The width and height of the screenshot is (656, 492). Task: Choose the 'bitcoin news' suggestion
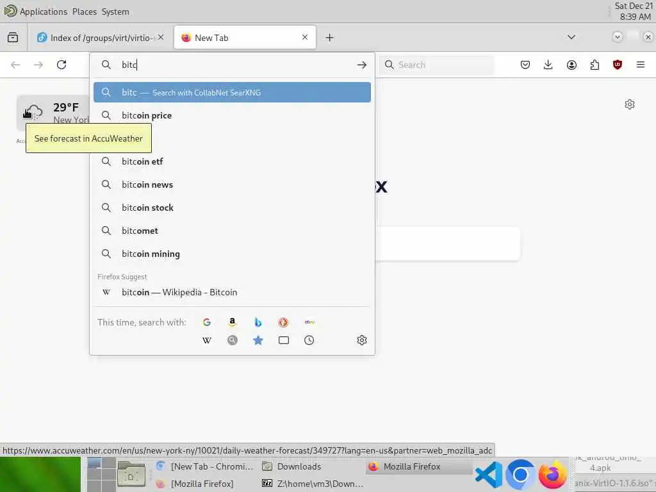click(232, 184)
